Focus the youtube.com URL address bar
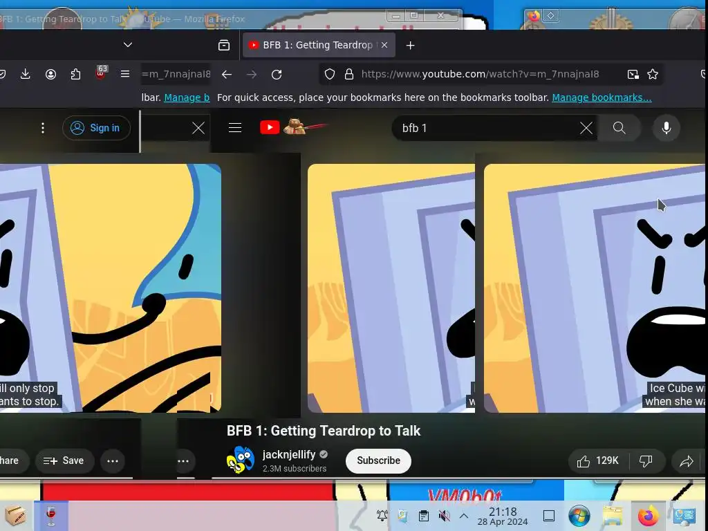Image resolution: width=708 pixels, height=531 pixels. point(480,74)
